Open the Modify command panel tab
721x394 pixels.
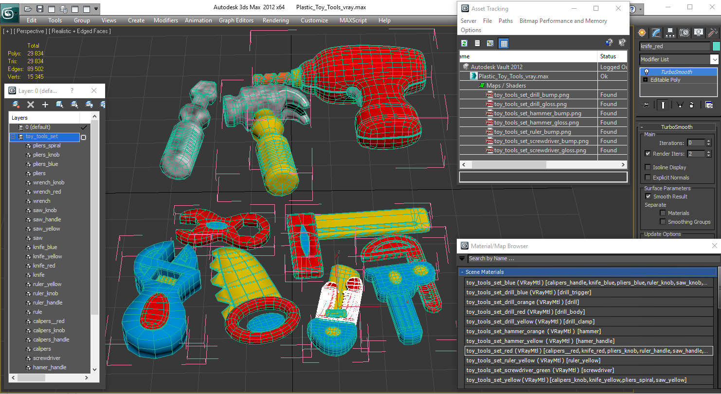[656, 33]
